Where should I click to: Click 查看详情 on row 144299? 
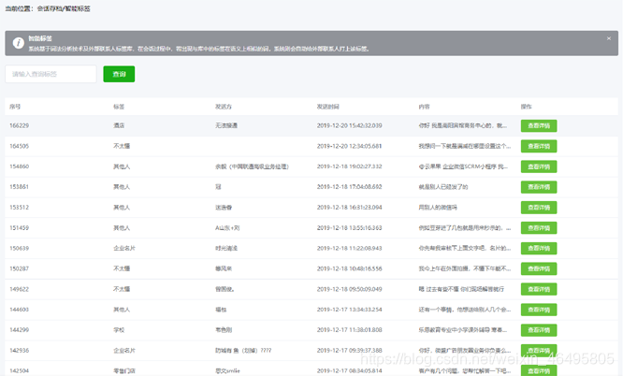[x=539, y=330]
